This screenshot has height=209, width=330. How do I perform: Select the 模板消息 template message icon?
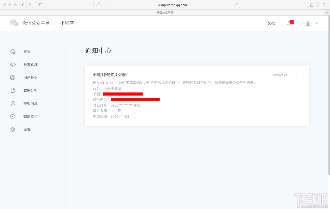(13, 103)
